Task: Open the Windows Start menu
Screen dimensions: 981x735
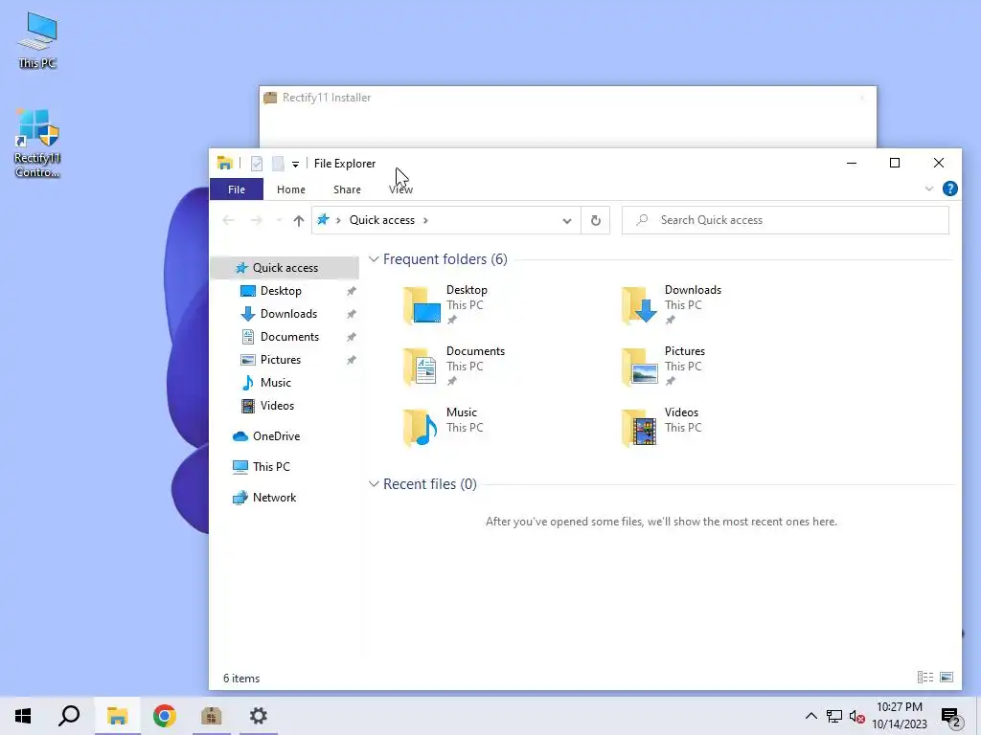Action: click(23, 716)
